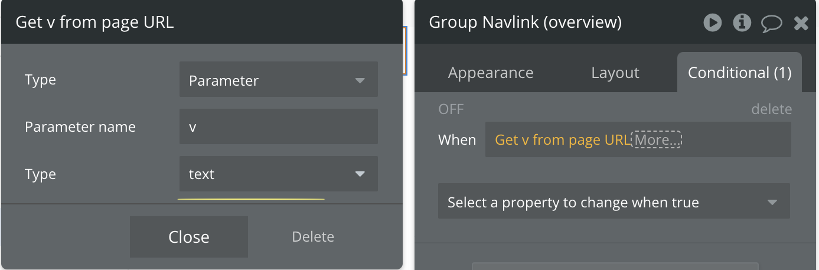Open the Type dropdown showing Parameter
Screen dimensions: 819x270
coord(279,79)
